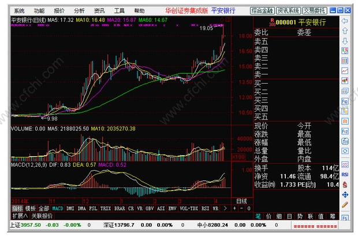358x237 pixels.
Task: Select the 筹 tab in quote panel
Action: tap(332, 216)
